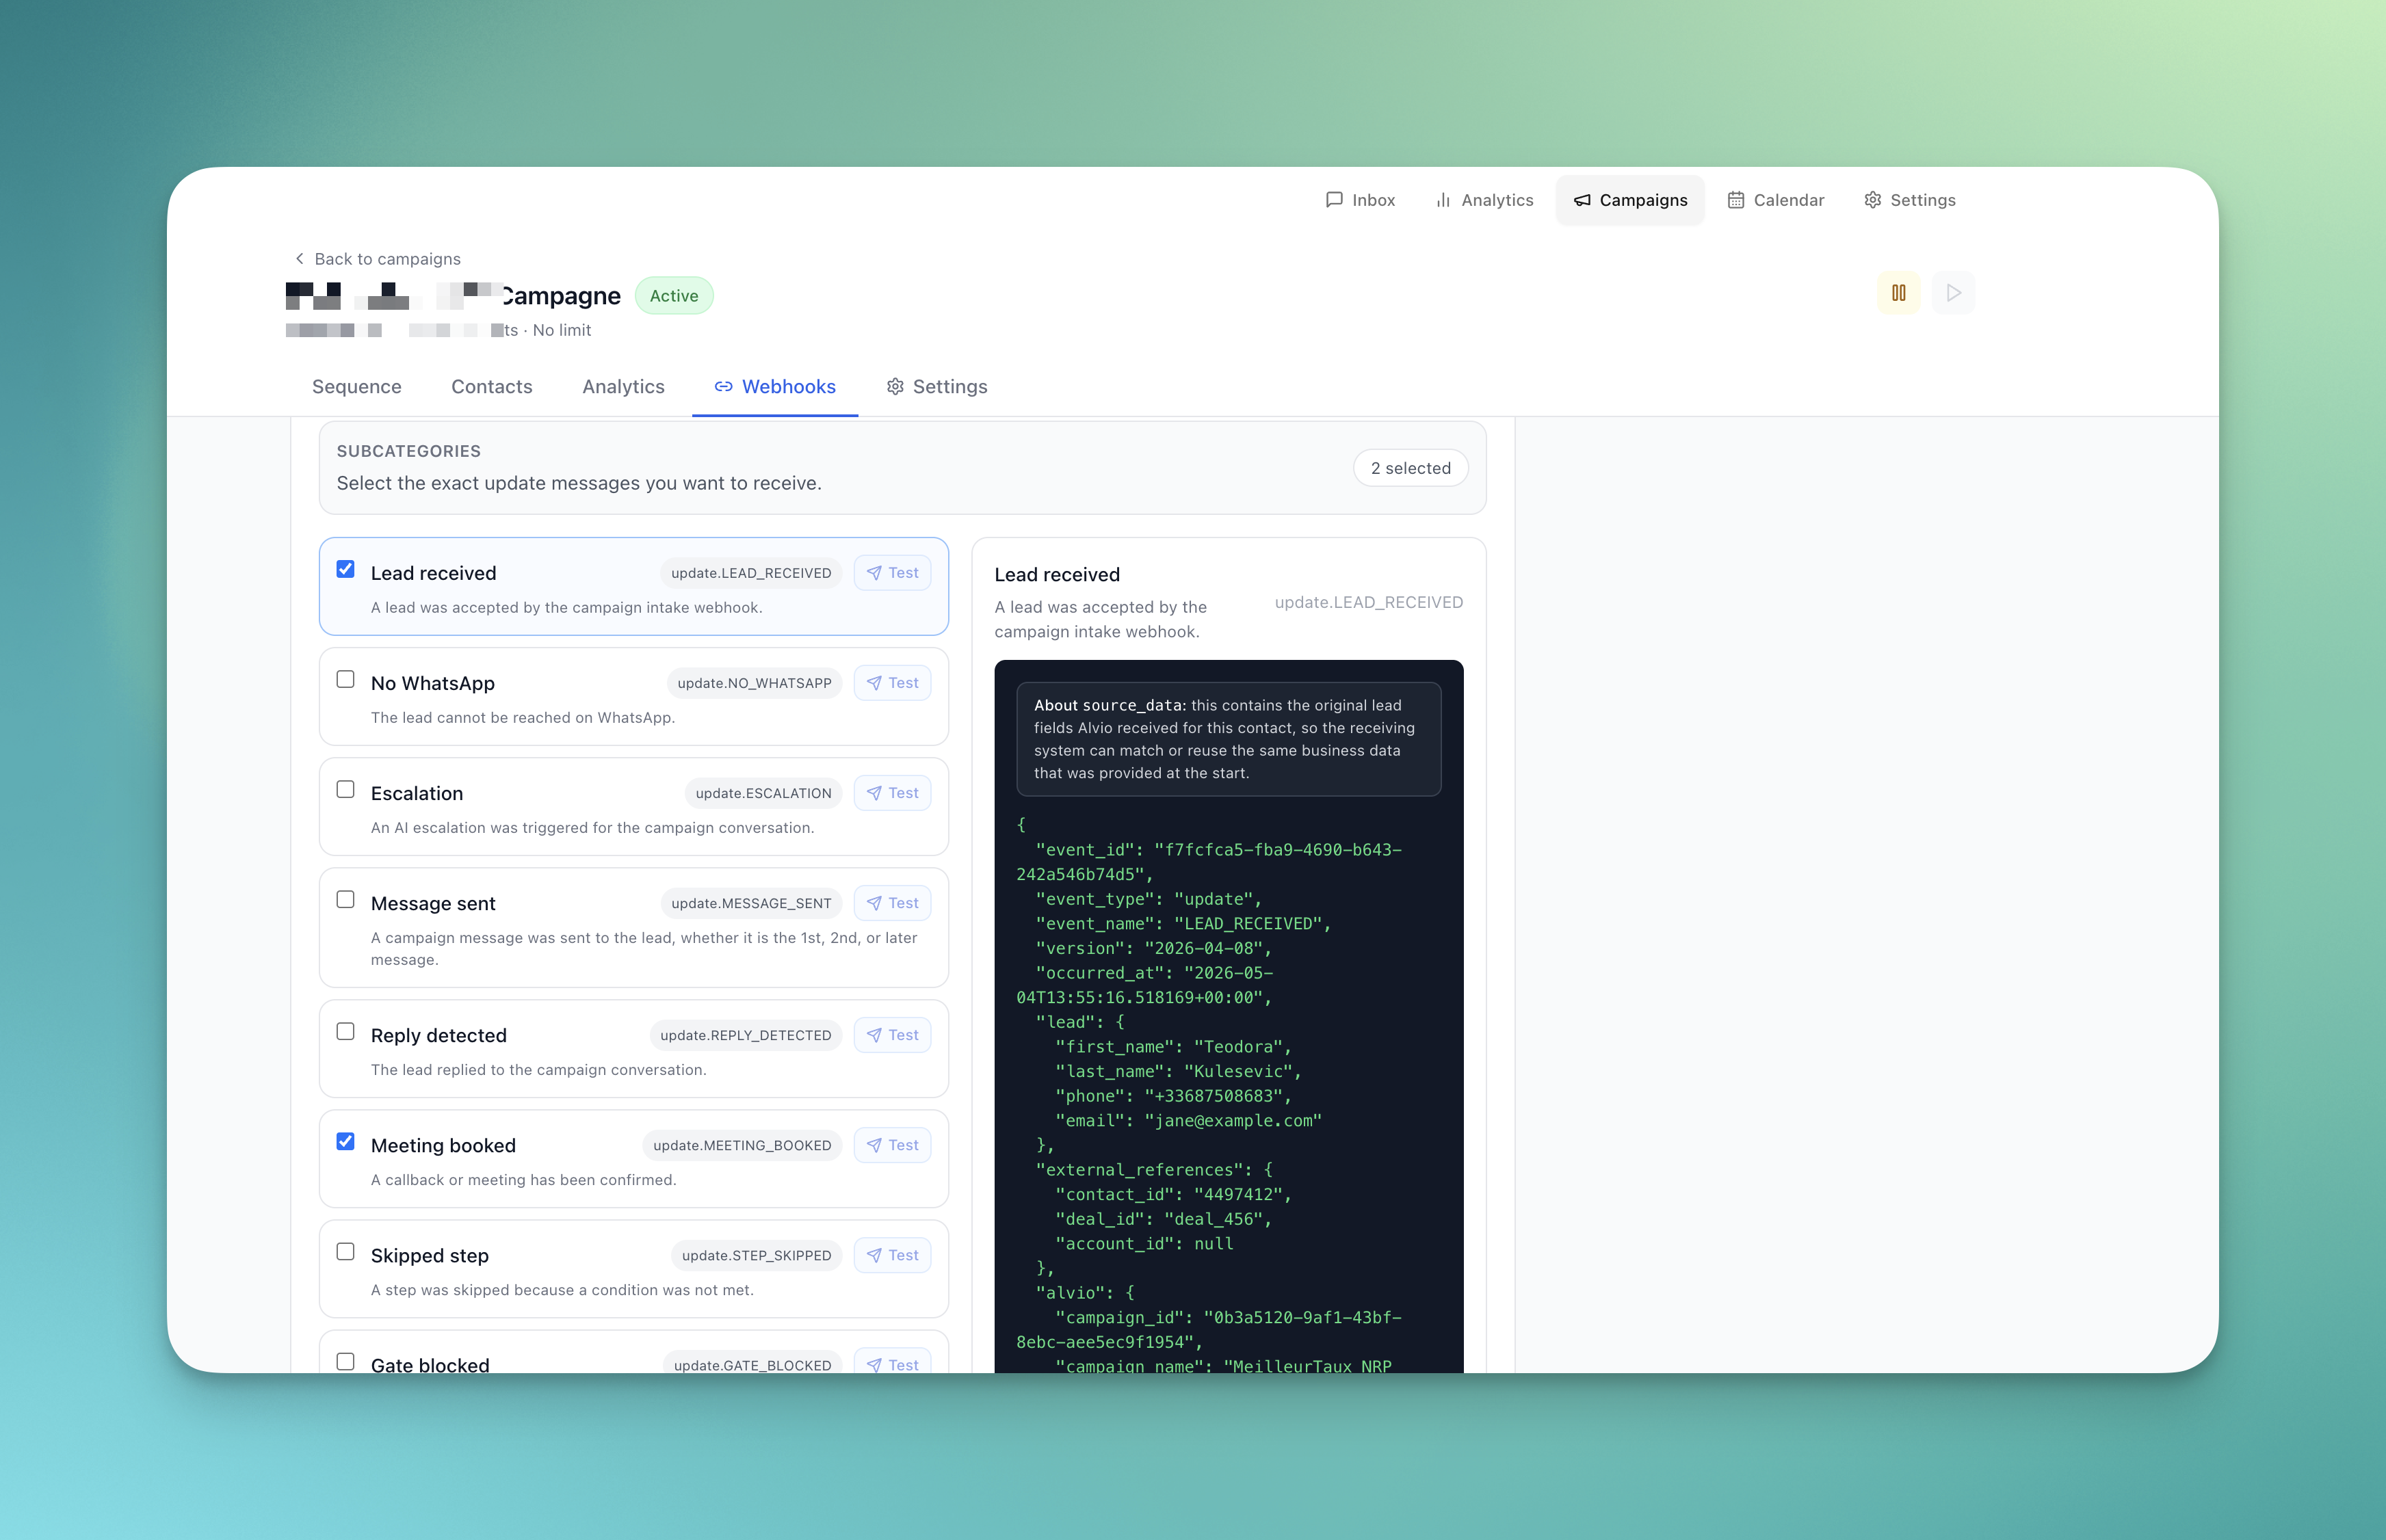Send a test for Escalation
Viewport: 2386px width, 1540px height.
coord(893,793)
